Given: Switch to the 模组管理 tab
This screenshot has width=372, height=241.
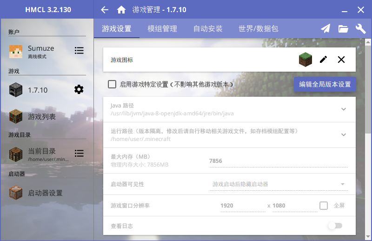Looking at the screenshot, I should tap(162, 29).
